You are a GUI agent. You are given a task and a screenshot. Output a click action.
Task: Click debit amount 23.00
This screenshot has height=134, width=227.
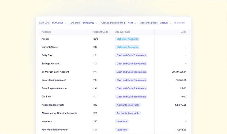pos(183,88)
